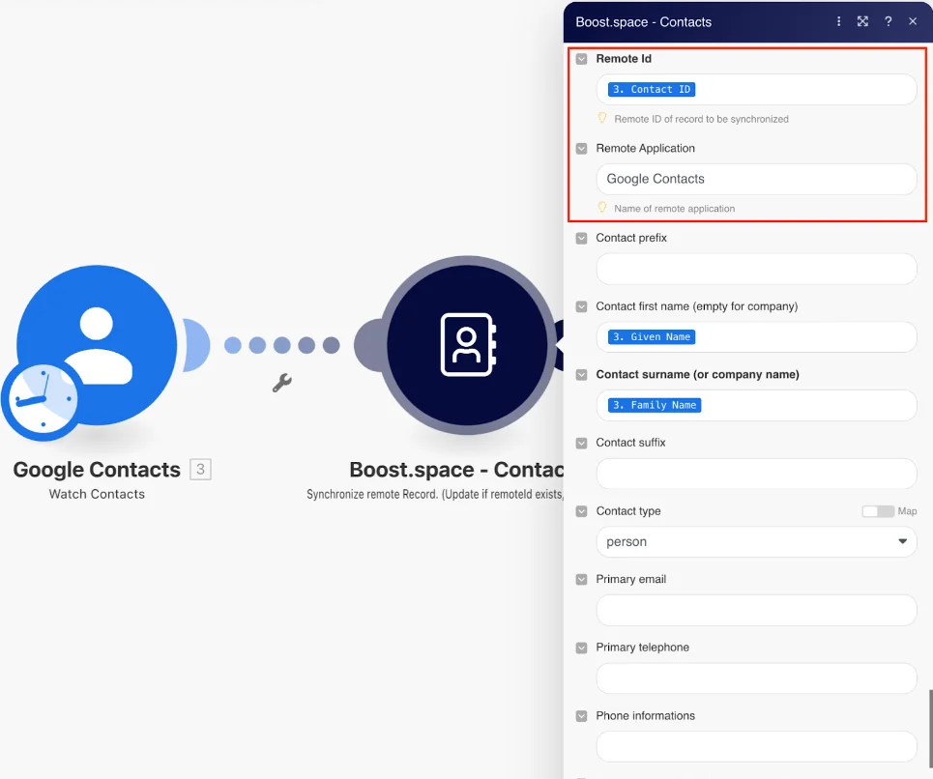The height and width of the screenshot is (779, 933).
Task: Click the Phone informations input field
Action: pos(756,747)
